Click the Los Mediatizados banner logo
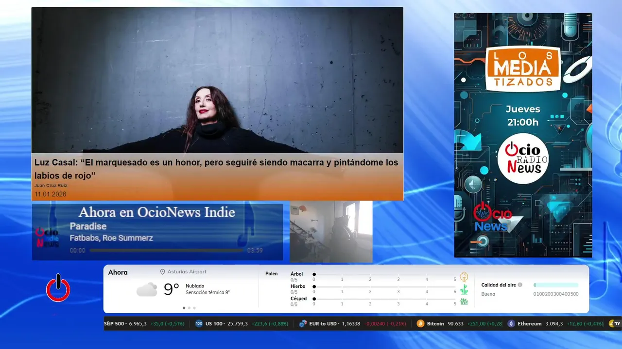This screenshot has height=349, width=622. 523,68
